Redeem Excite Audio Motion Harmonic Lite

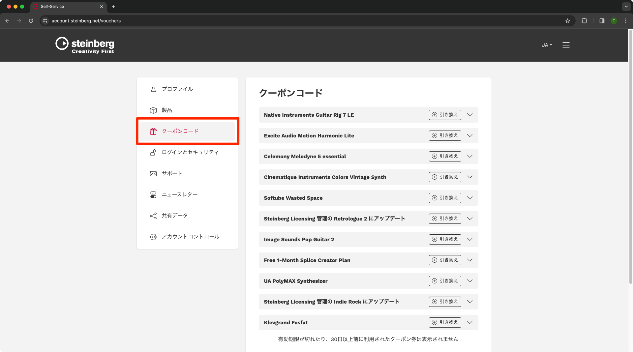(x=445, y=135)
